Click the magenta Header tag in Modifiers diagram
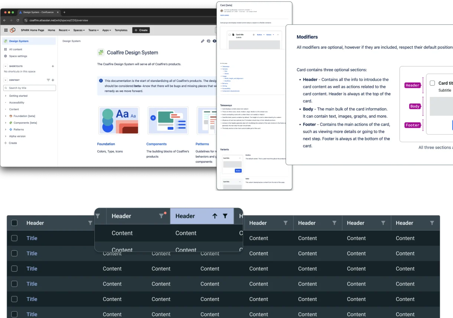 [x=412, y=85]
